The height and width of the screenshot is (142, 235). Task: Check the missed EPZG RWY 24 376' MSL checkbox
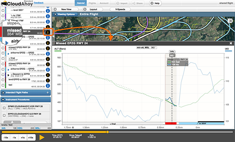pyautogui.click(x=3, y=48)
